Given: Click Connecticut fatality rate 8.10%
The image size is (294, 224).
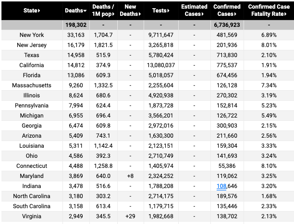Looking at the screenshot, I should pyautogui.click(x=269, y=166).
